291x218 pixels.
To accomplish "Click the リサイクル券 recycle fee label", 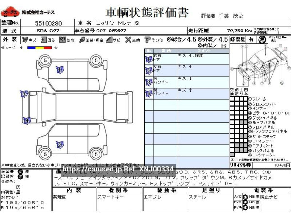I will pos(240,165).
